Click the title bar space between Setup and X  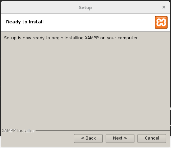[127, 7]
